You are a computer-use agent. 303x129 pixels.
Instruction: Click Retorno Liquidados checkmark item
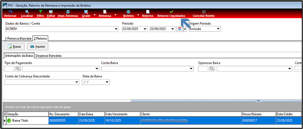(171, 14)
